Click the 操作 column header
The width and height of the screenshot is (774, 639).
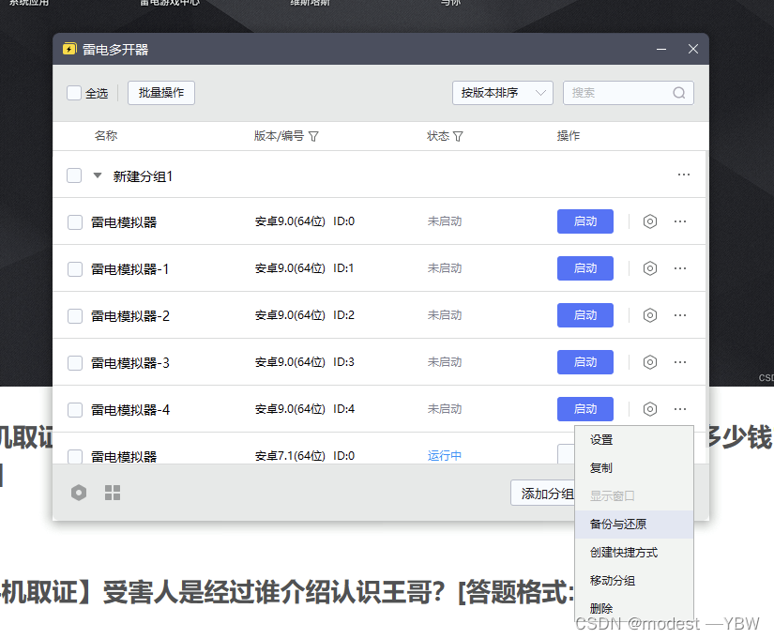569,136
